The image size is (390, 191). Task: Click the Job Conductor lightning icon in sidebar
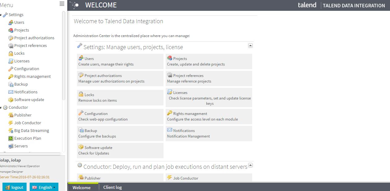11,123
